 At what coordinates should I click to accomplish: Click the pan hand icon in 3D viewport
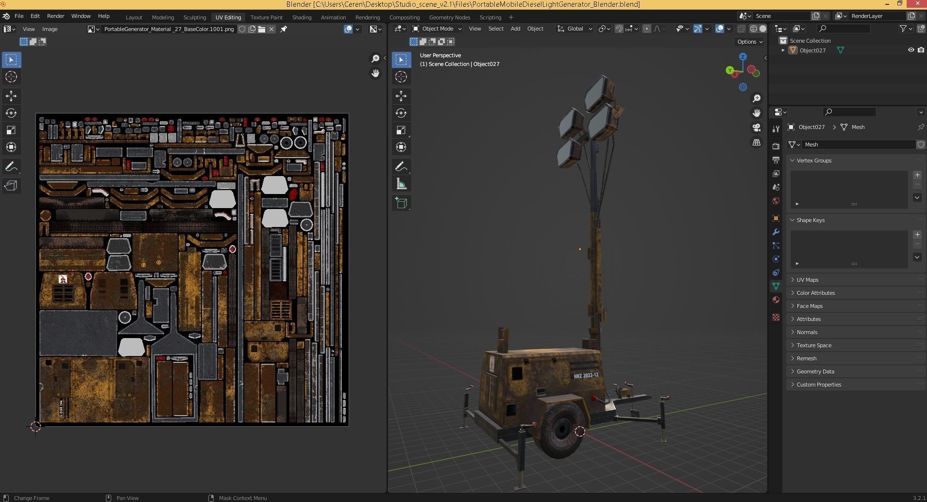(x=757, y=113)
